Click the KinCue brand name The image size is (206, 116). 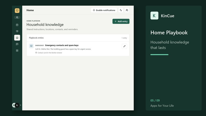(x=167, y=16)
